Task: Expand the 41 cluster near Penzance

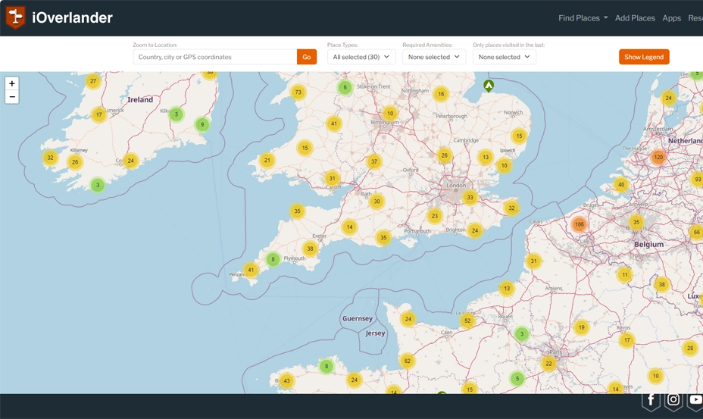Action: (x=251, y=270)
